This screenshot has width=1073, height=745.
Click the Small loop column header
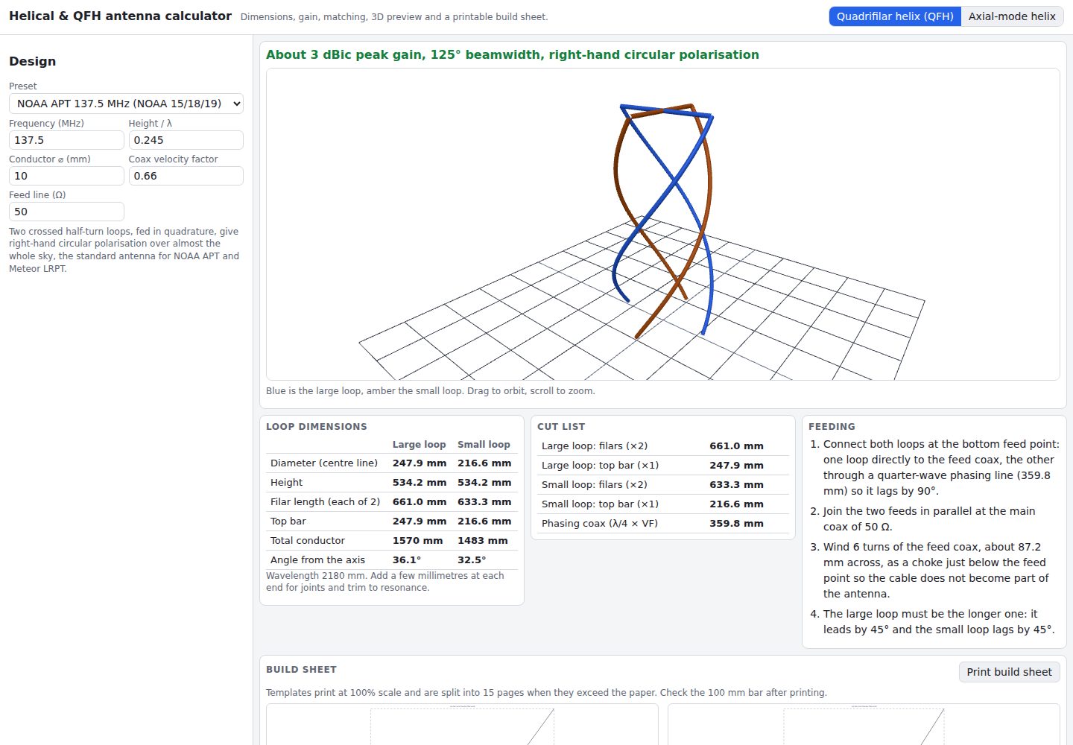[x=484, y=444]
